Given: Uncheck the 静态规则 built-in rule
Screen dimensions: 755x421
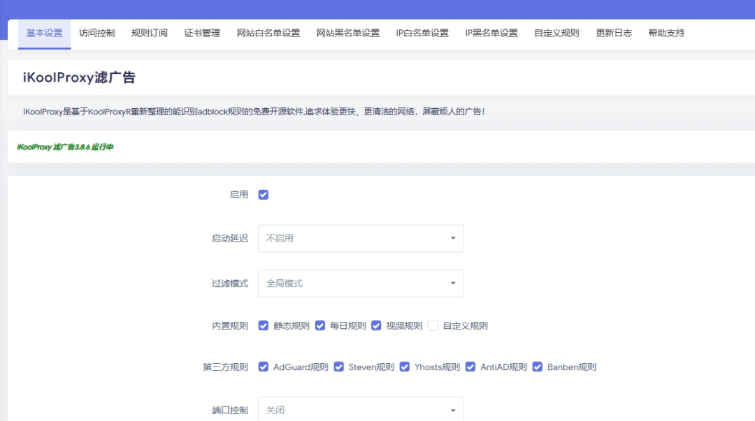Looking at the screenshot, I should point(263,325).
